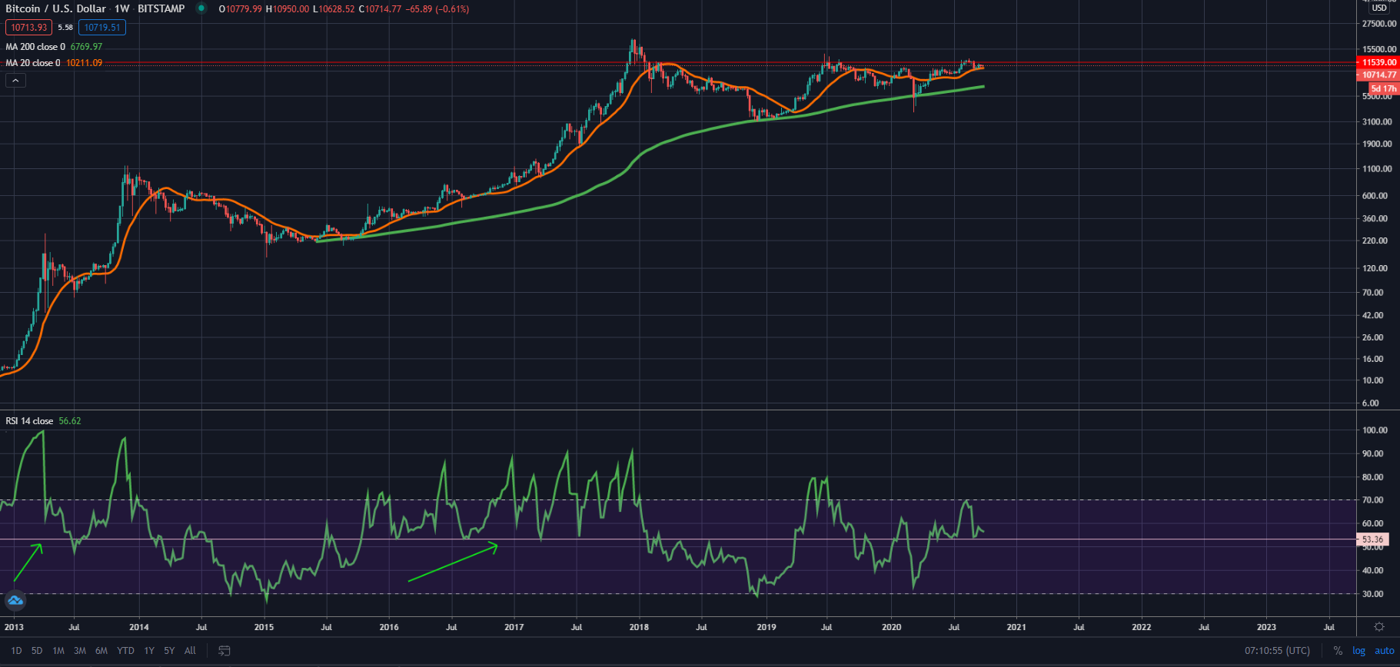Select the 1M date range
Viewport: 1400px width, 667px height.
point(58,651)
